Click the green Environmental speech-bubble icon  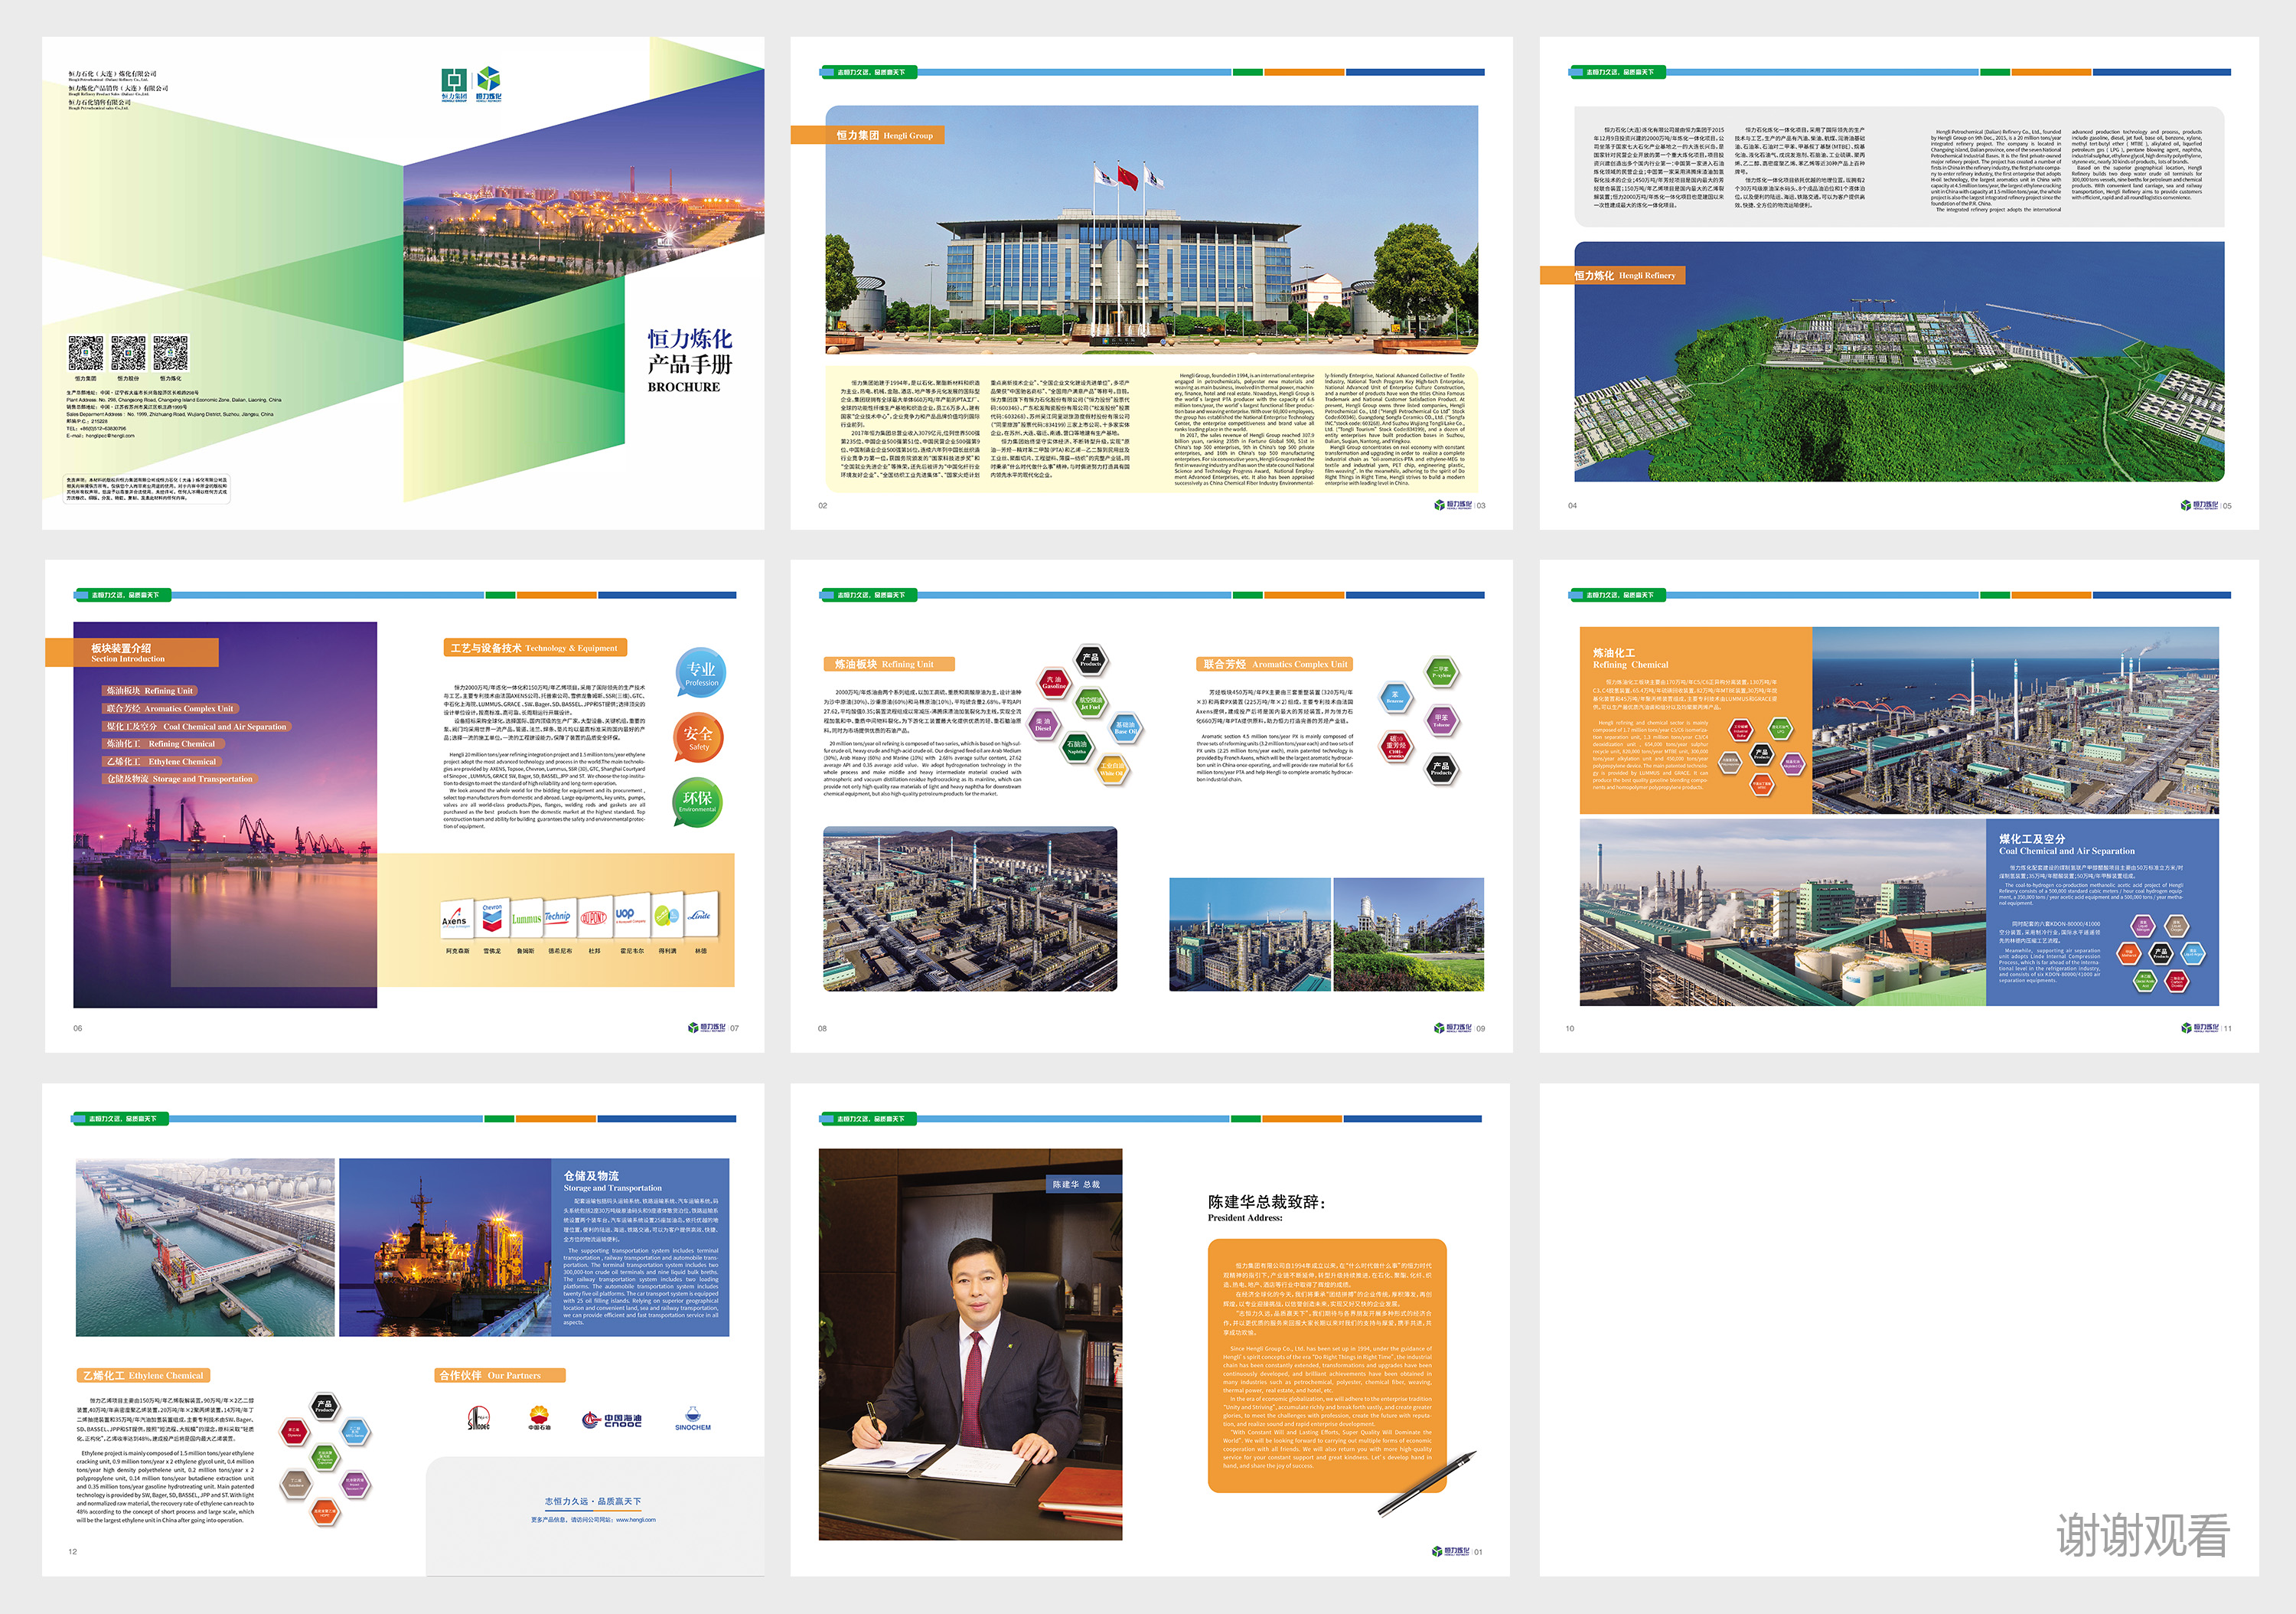[x=697, y=802]
